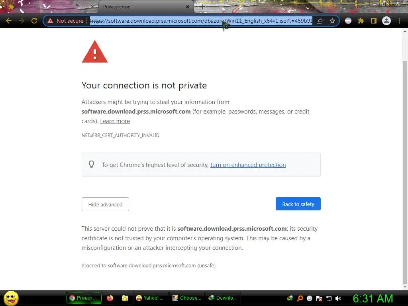Click the NET::ERR_CERT_AUTHORITY_INVALID error code
This screenshot has width=408, height=306.
[x=120, y=135]
